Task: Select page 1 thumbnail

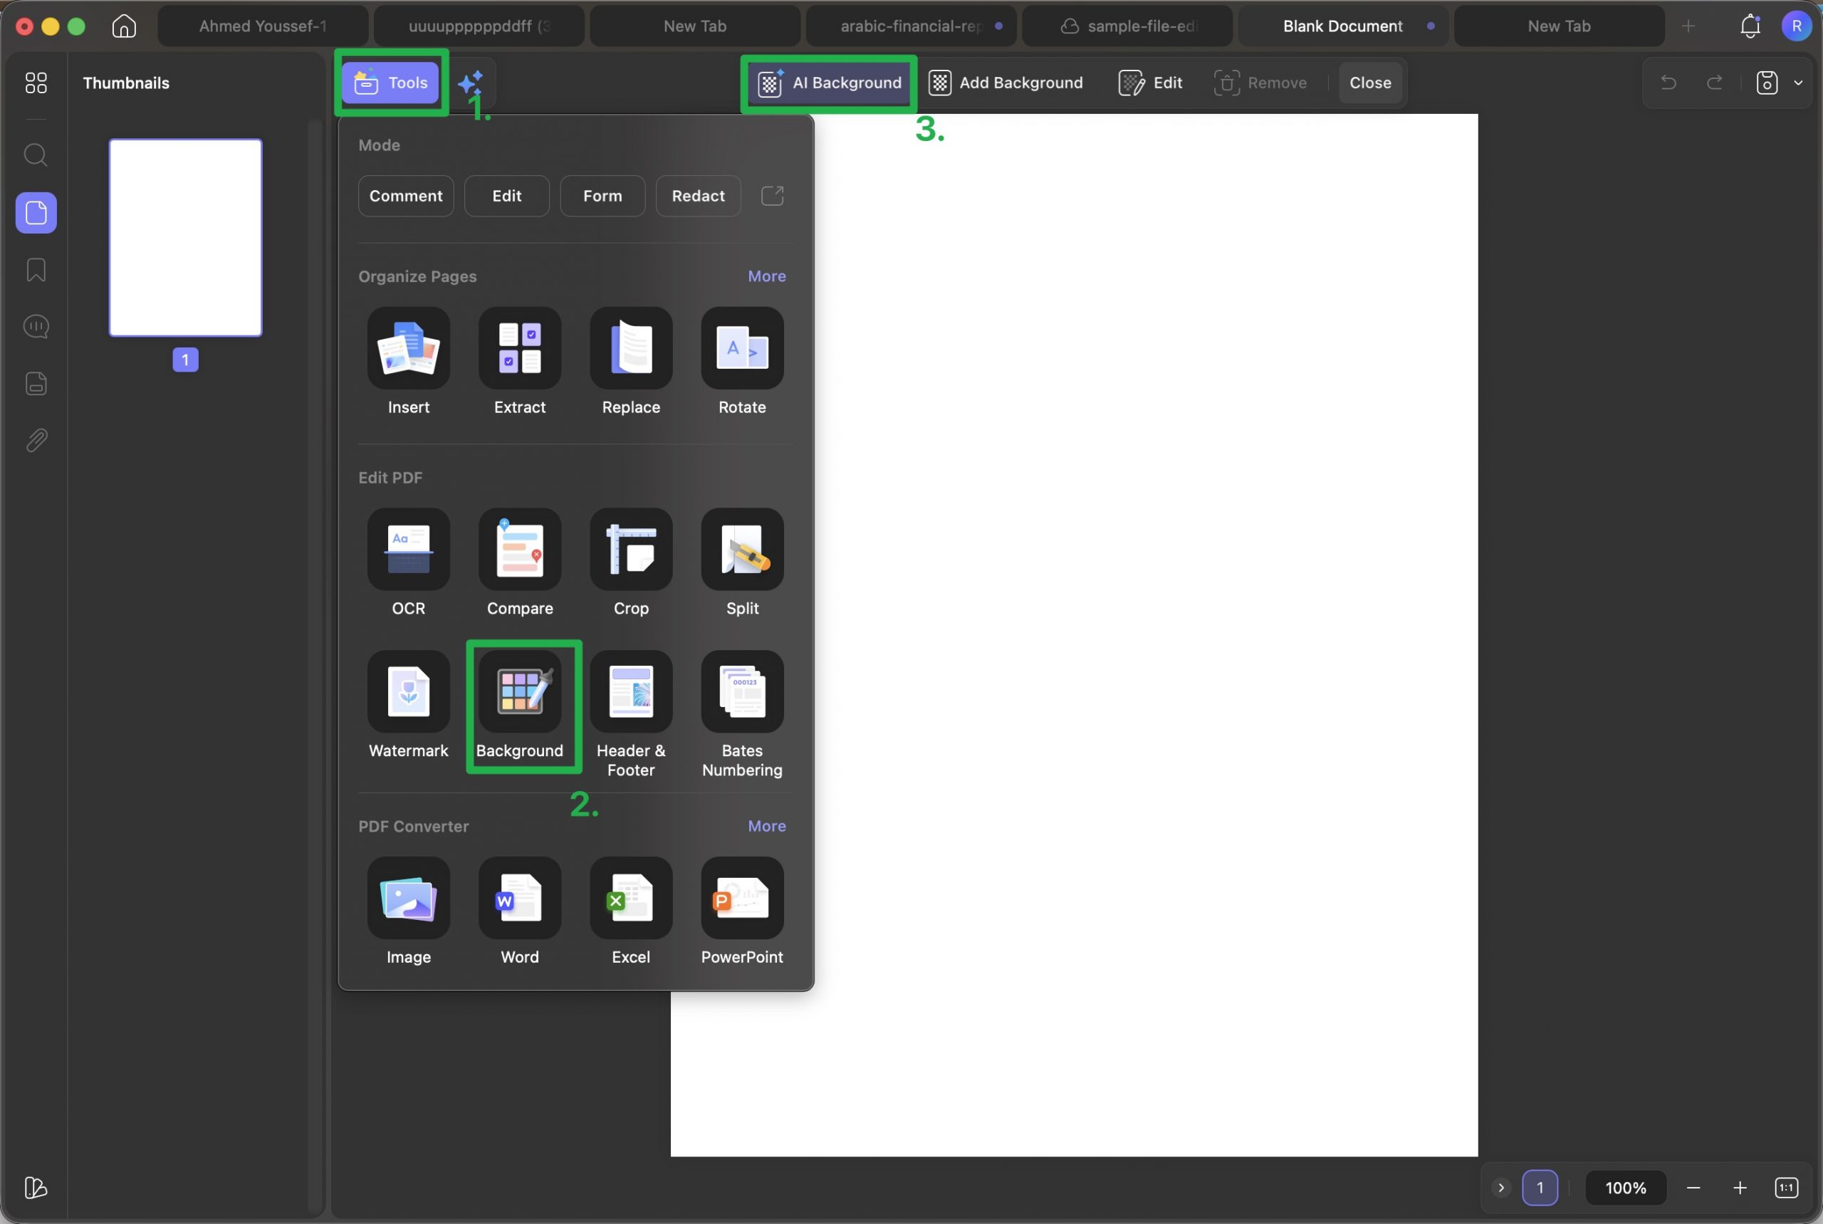Action: [x=185, y=238]
